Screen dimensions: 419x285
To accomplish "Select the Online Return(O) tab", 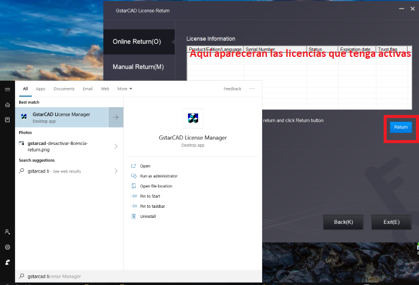I will coord(139,42).
